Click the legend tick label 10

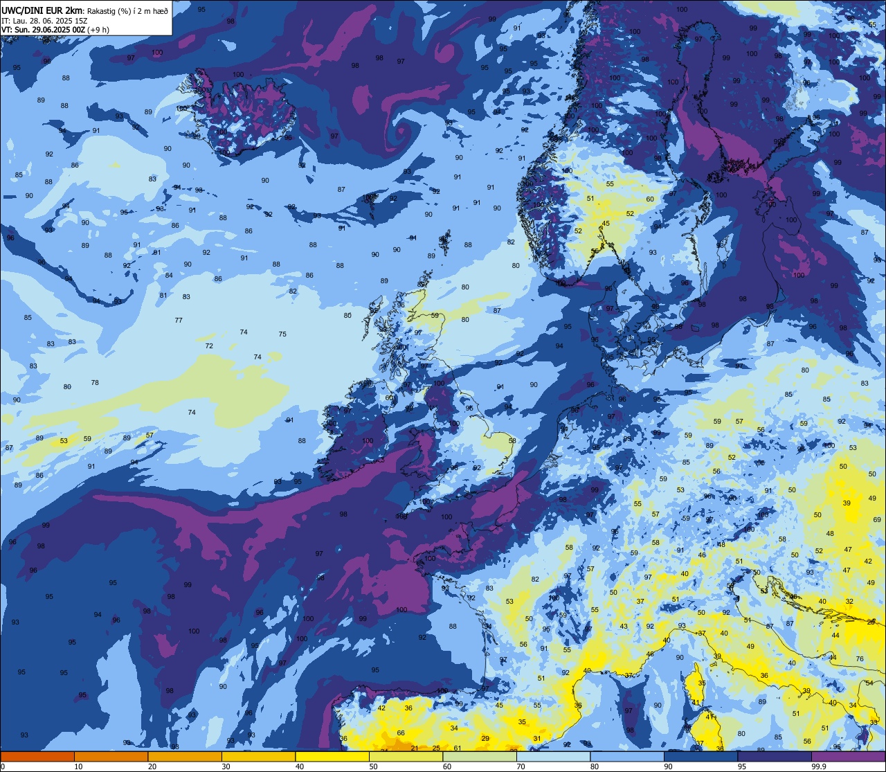click(x=78, y=766)
